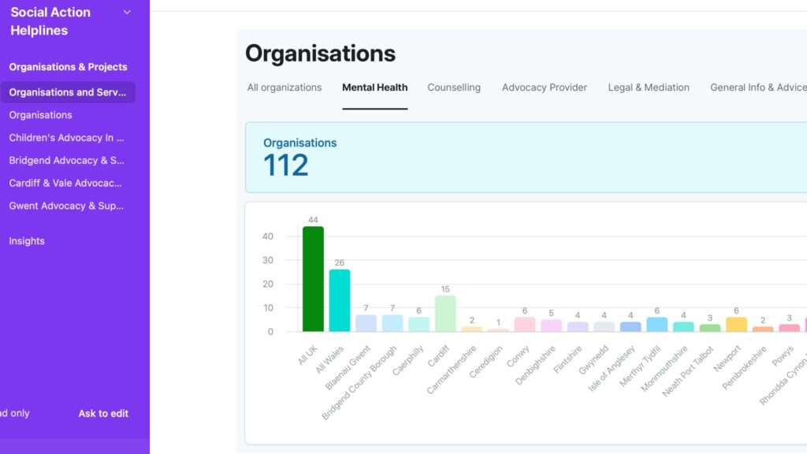Viewport: 807px width, 454px height.
Task: Open Children's Advocacy sidebar page
Action: [67, 138]
